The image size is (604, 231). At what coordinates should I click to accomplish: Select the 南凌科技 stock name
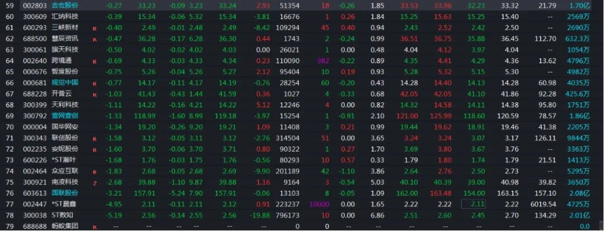coord(65,182)
